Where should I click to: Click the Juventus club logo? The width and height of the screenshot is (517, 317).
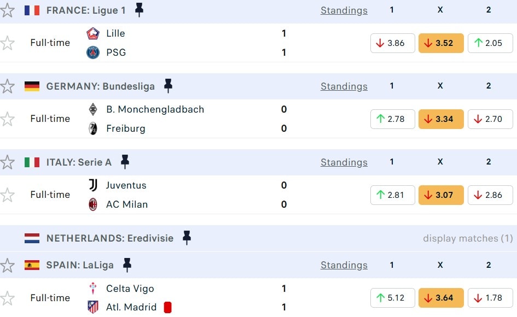(93, 185)
